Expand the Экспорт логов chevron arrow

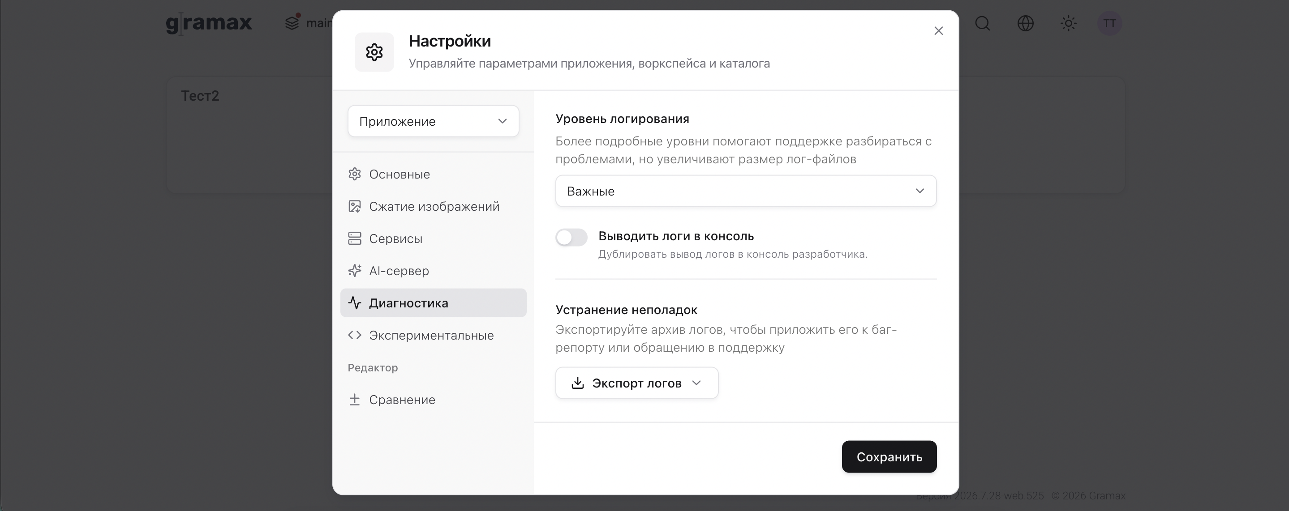[696, 383]
